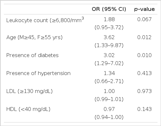Select the Presence of diabetes label
The height and width of the screenshot is (126, 161).
pyautogui.click(x=32, y=55)
